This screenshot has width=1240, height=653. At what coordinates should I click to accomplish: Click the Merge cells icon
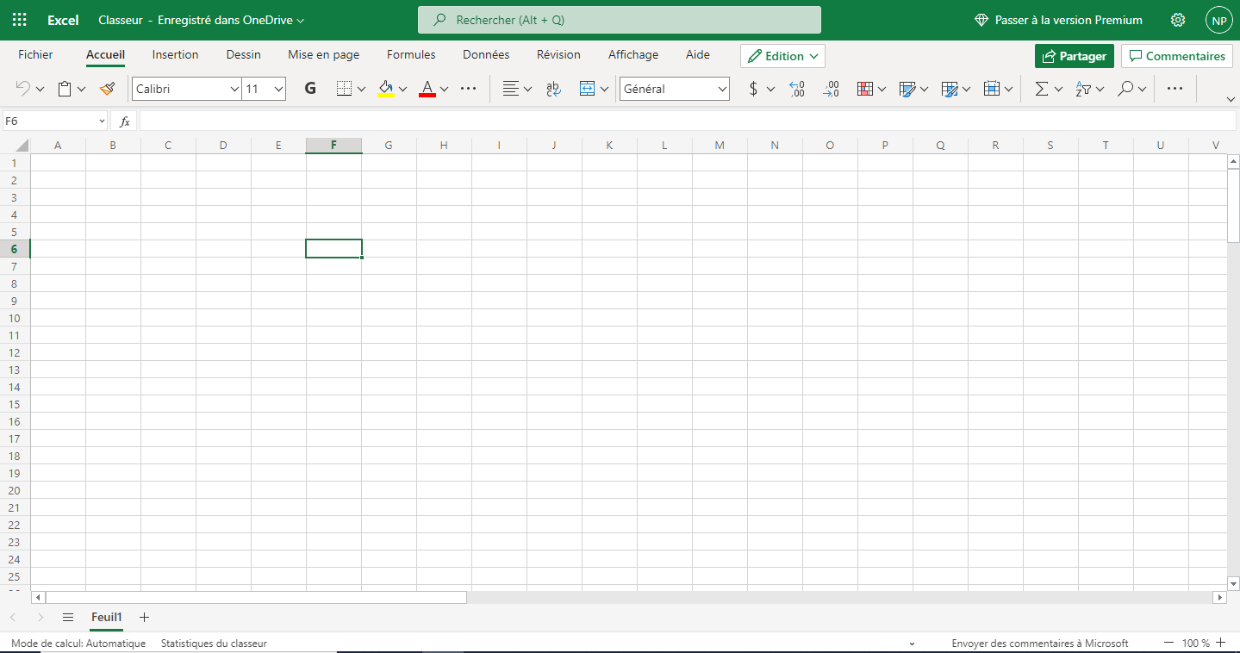tap(588, 89)
